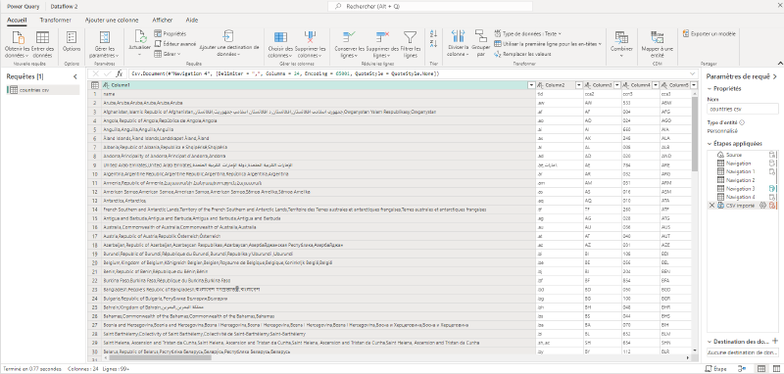Viewport: 784px width, 374px height.
Task: Open the Éditeur avancé
Action: [175, 44]
